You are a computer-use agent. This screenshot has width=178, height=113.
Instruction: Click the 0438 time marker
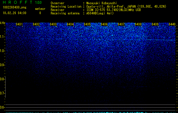(138, 24)
